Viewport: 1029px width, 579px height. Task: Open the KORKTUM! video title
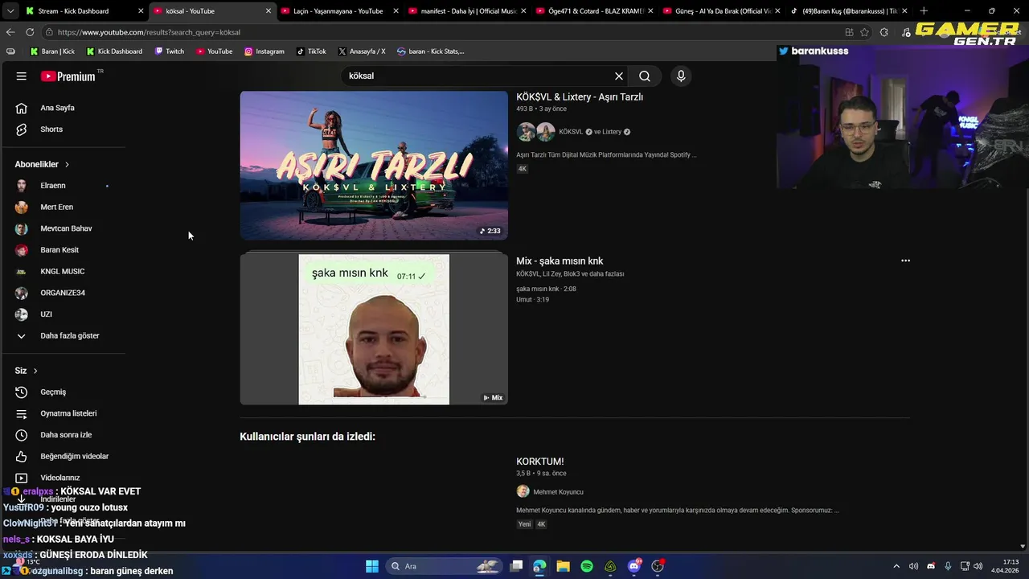pyautogui.click(x=540, y=462)
